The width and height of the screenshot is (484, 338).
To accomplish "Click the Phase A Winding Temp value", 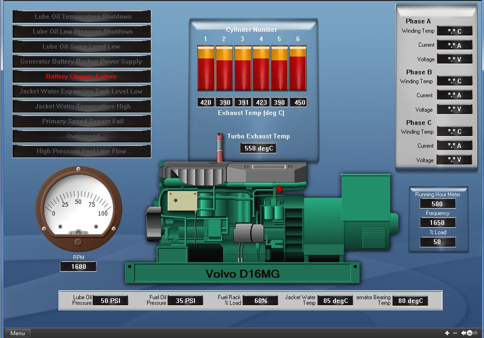I will pyautogui.click(x=454, y=31).
